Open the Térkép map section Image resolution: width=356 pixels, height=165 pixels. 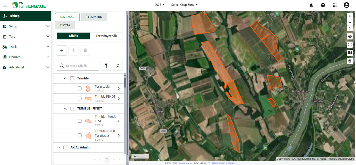coord(26,16)
